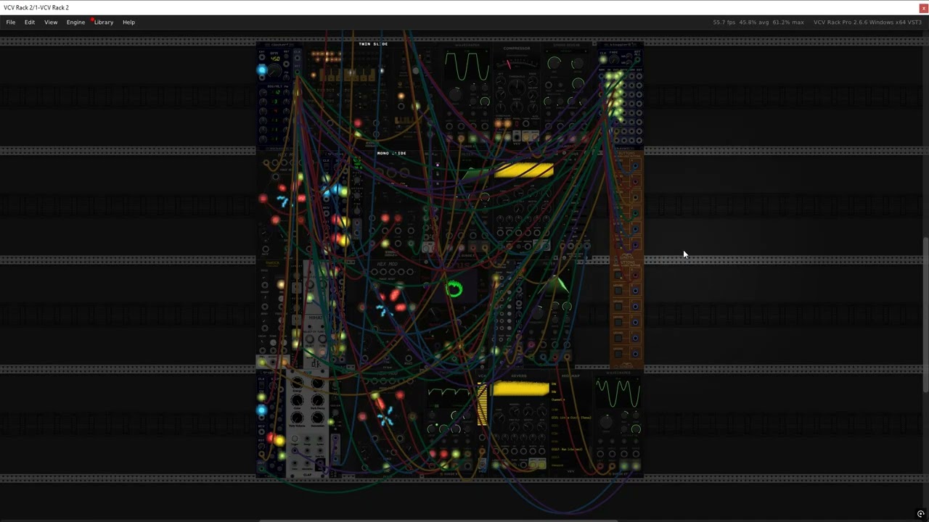Click the yellow waveform display in the second row

click(x=523, y=171)
